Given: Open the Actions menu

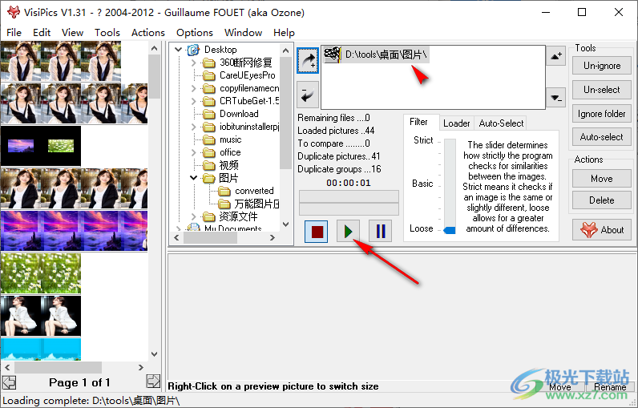Looking at the screenshot, I should 148,33.
